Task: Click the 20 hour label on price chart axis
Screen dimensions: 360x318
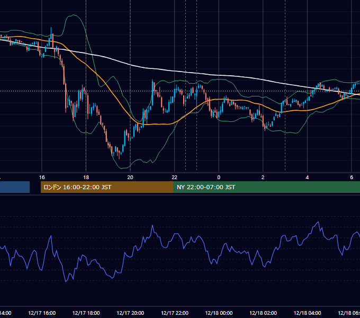Action: pos(130,178)
